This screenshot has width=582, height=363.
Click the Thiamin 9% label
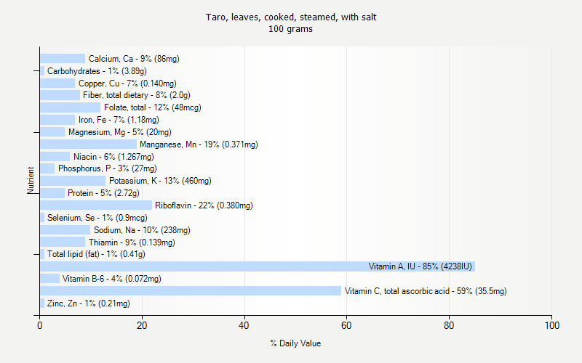coord(132,242)
